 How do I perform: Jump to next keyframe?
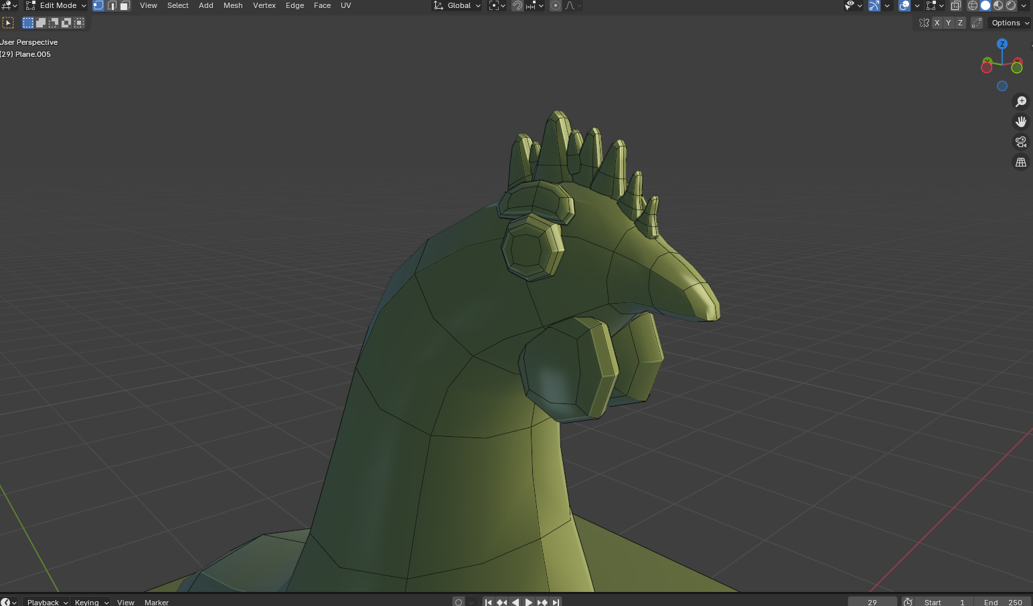pyautogui.click(x=542, y=602)
